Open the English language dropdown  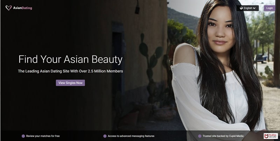[x=247, y=8]
